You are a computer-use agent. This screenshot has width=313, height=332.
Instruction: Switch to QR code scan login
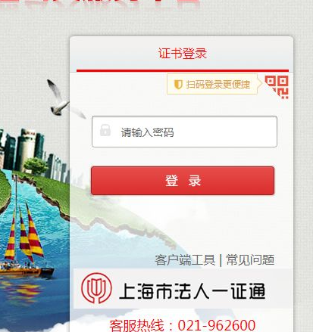278,86
